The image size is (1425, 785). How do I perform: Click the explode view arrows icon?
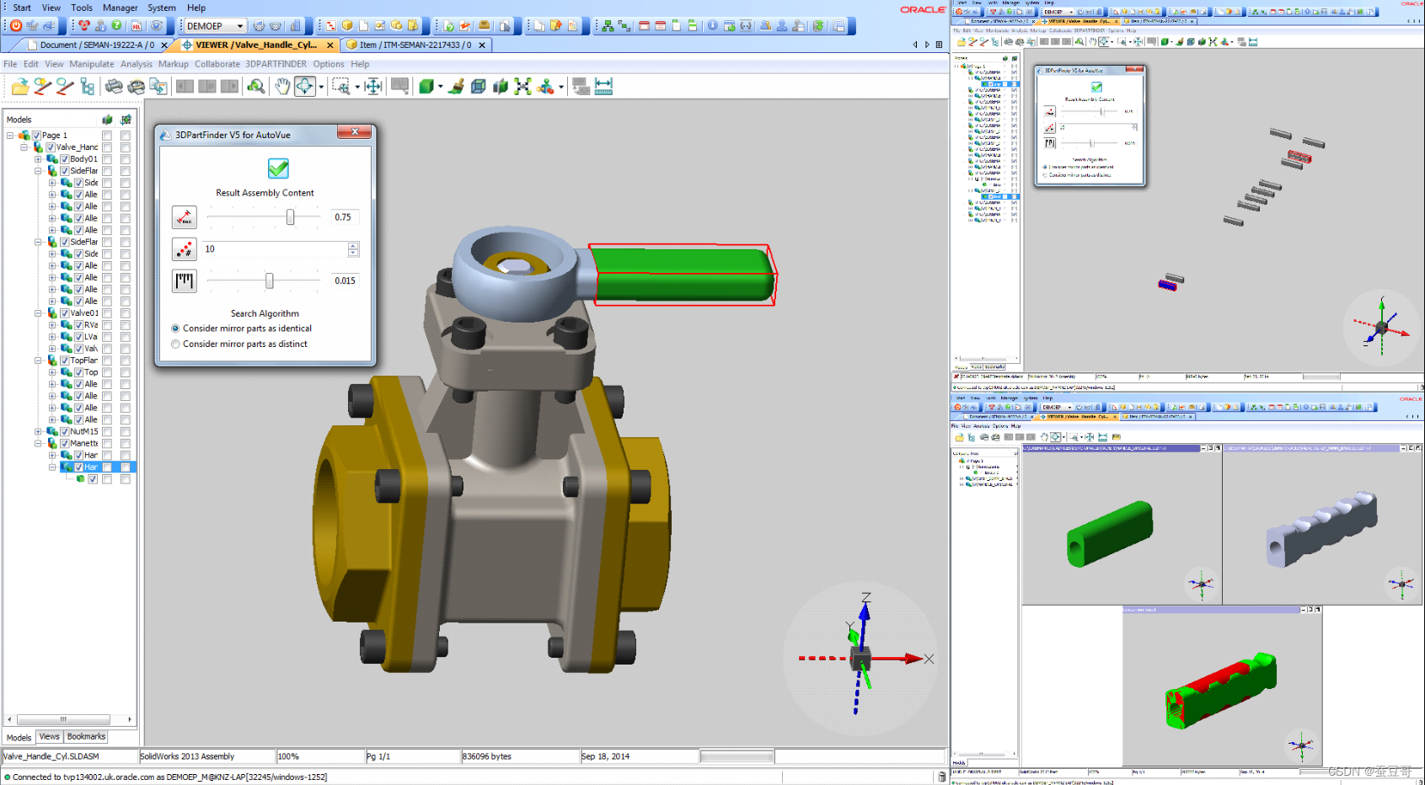(522, 87)
